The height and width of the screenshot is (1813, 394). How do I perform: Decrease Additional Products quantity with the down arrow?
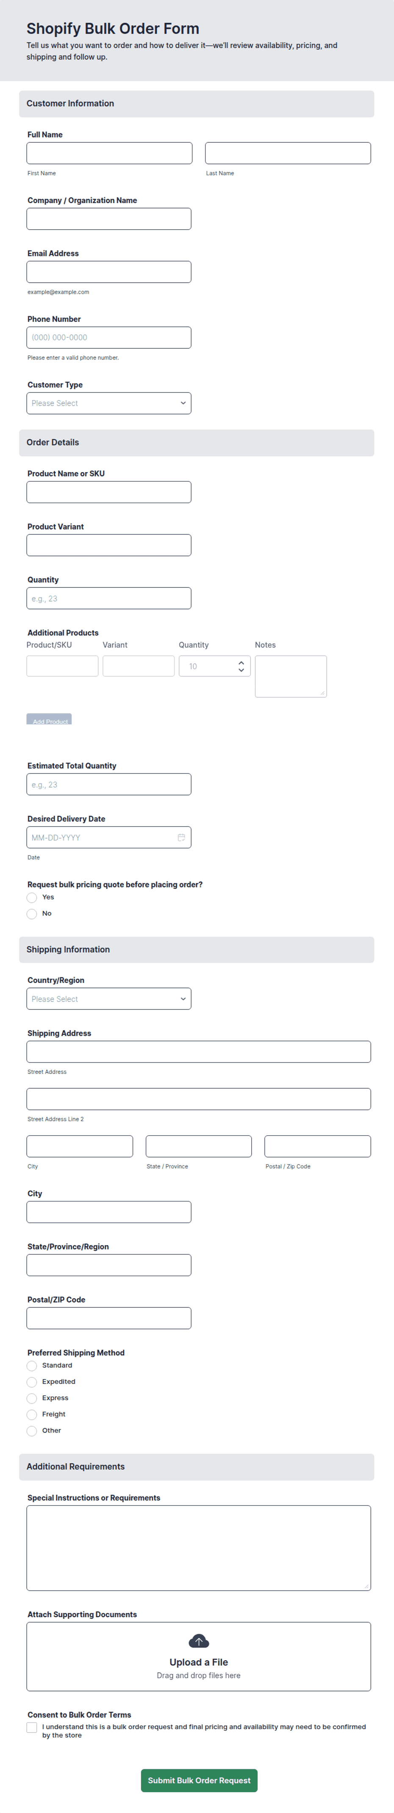pos(241,670)
